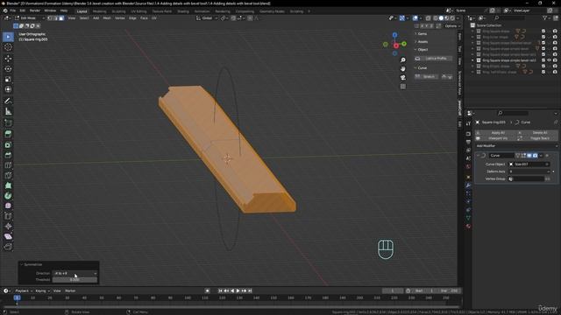Switch to the Modeling workspace tab

pos(99,11)
